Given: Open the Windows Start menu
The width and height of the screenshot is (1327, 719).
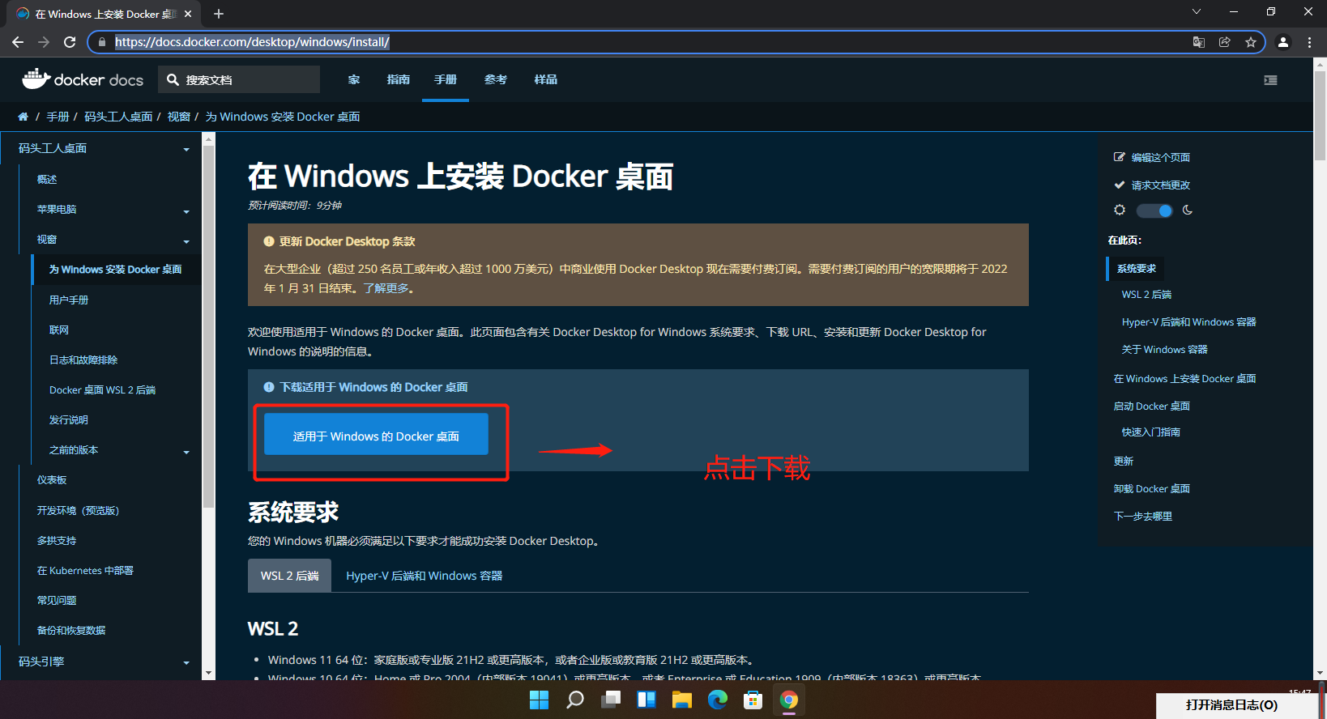Looking at the screenshot, I should [x=539, y=700].
